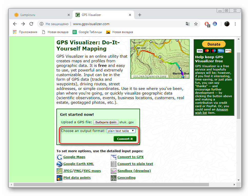Open the first 'Новая вкладка' bookmark with page icon
This screenshot has height=196, width=250.
click(x=55, y=32)
